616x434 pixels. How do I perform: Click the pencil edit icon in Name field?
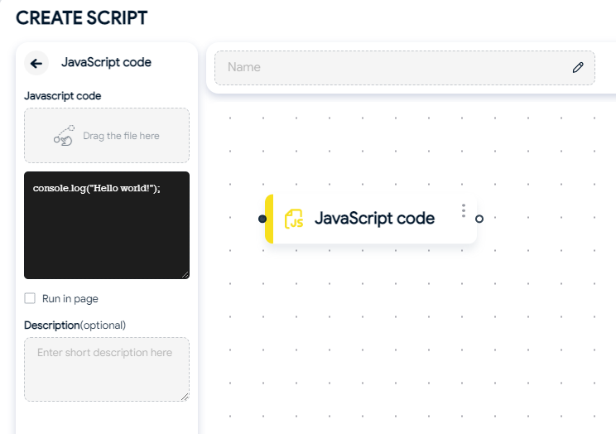[578, 68]
